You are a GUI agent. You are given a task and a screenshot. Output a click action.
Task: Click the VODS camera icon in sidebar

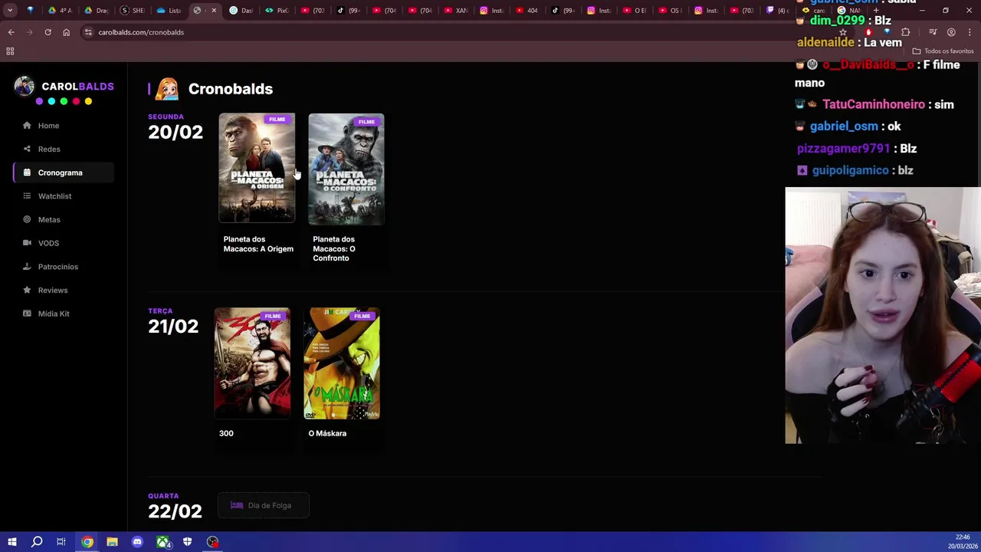pyautogui.click(x=28, y=243)
